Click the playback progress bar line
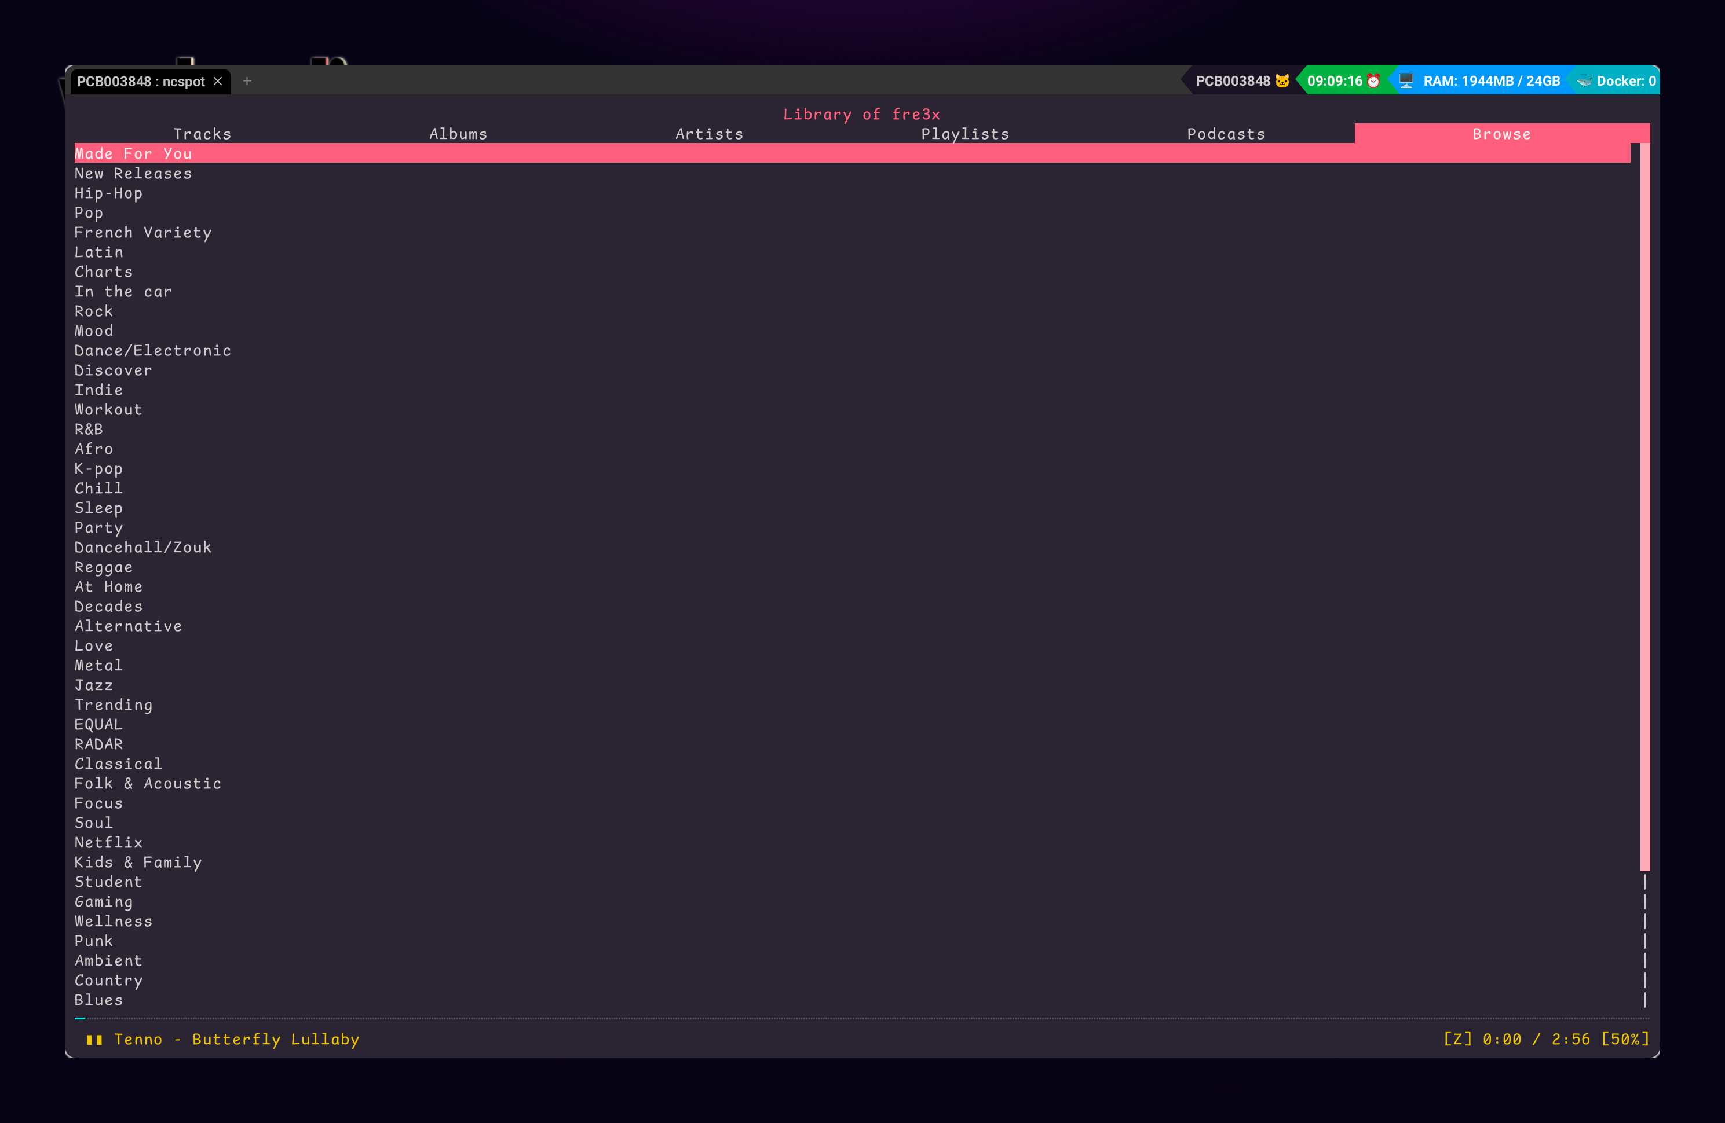The height and width of the screenshot is (1123, 1725). click(x=862, y=1019)
